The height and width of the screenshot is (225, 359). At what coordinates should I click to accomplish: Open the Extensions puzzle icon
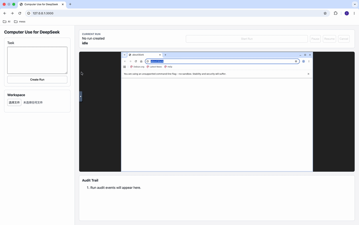335,13
